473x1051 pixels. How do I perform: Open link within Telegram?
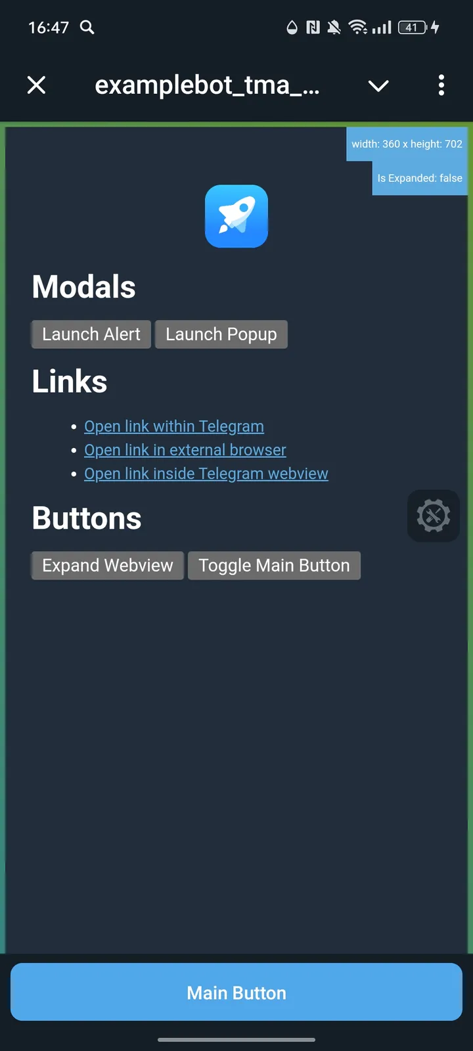[x=174, y=426]
